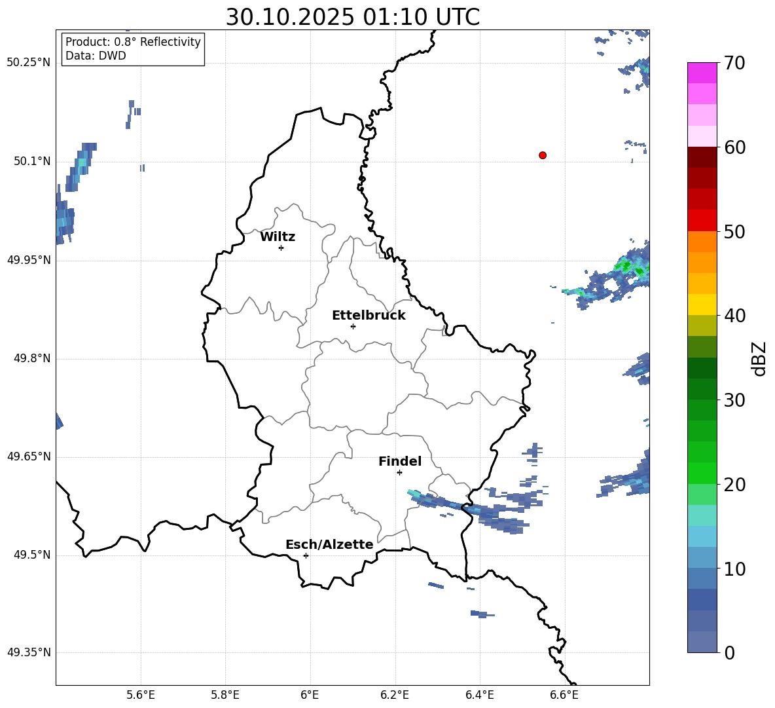This screenshot has width=775, height=708.
Task: Click the 5.8°E longitude label
Action: coord(225,695)
